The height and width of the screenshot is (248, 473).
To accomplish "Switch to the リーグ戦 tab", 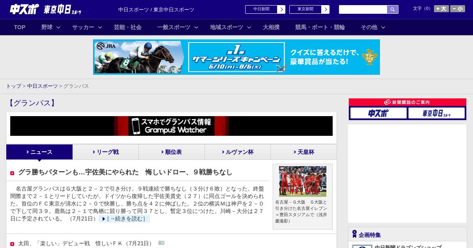I will point(106,152).
